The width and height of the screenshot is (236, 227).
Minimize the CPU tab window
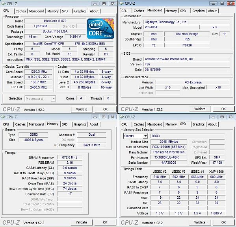point(95,4)
